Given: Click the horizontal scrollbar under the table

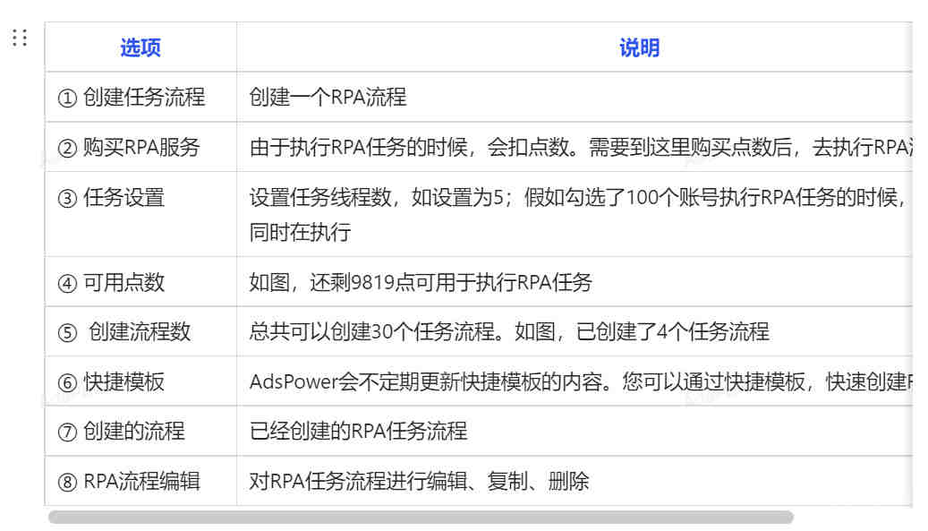Looking at the screenshot, I should [421, 518].
